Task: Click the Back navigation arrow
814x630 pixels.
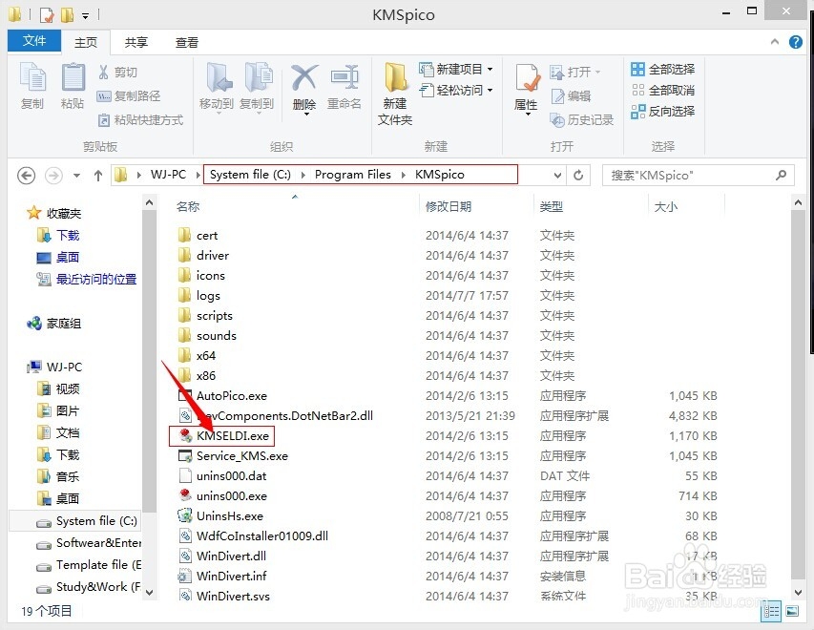Action: (x=27, y=176)
